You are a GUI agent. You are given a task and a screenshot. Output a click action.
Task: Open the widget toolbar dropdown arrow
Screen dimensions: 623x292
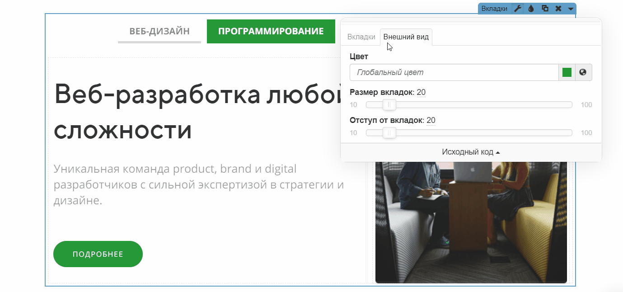click(x=571, y=9)
